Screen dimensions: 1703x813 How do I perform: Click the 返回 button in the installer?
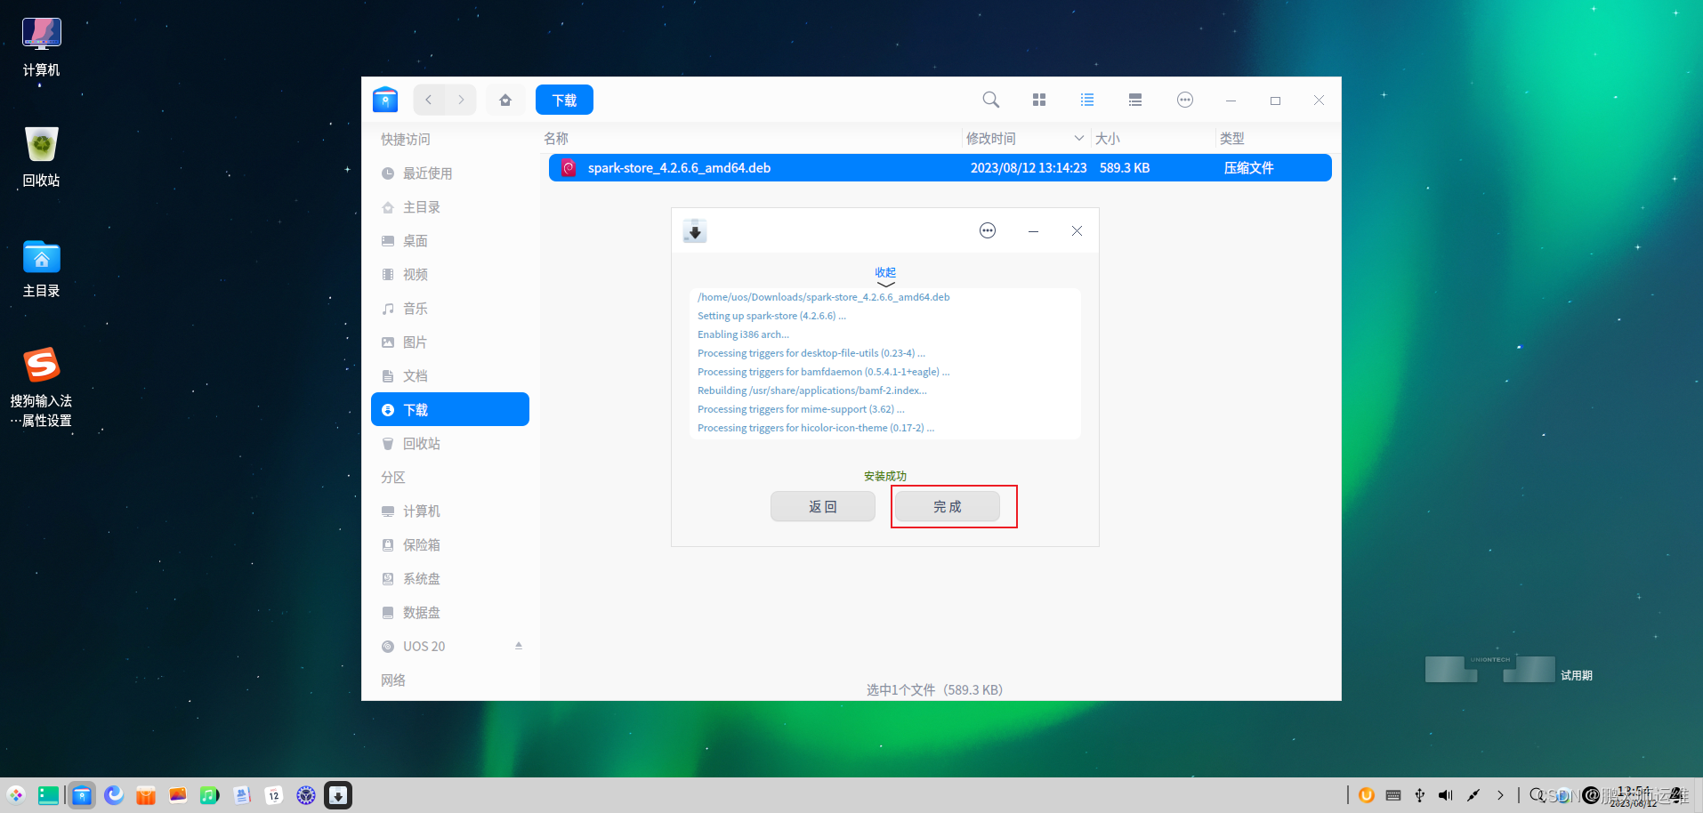tap(822, 506)
